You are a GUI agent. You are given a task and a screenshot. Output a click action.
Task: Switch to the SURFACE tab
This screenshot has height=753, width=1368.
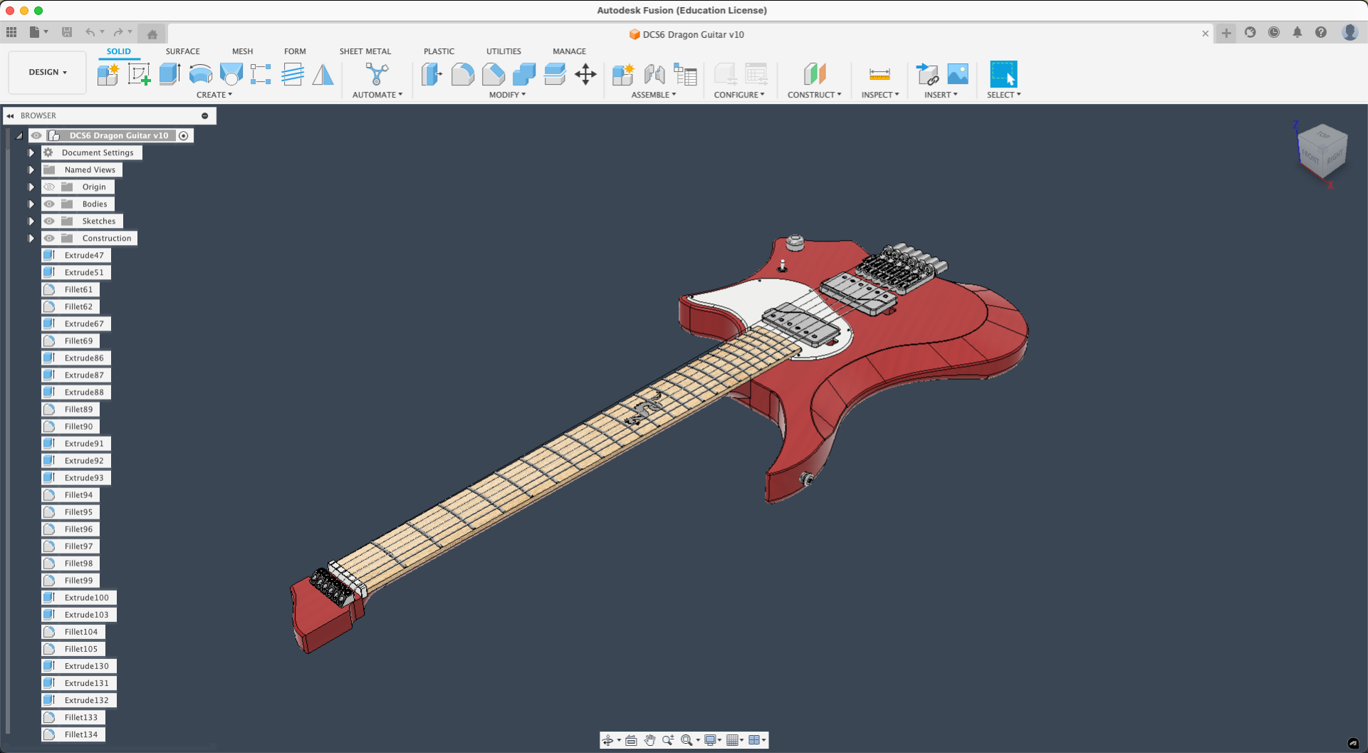(x=182, y=51)
